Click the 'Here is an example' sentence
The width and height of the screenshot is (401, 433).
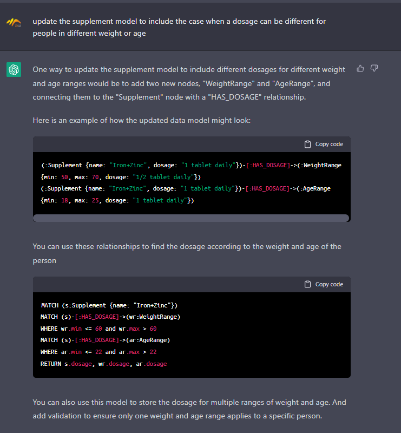(142, 120)
